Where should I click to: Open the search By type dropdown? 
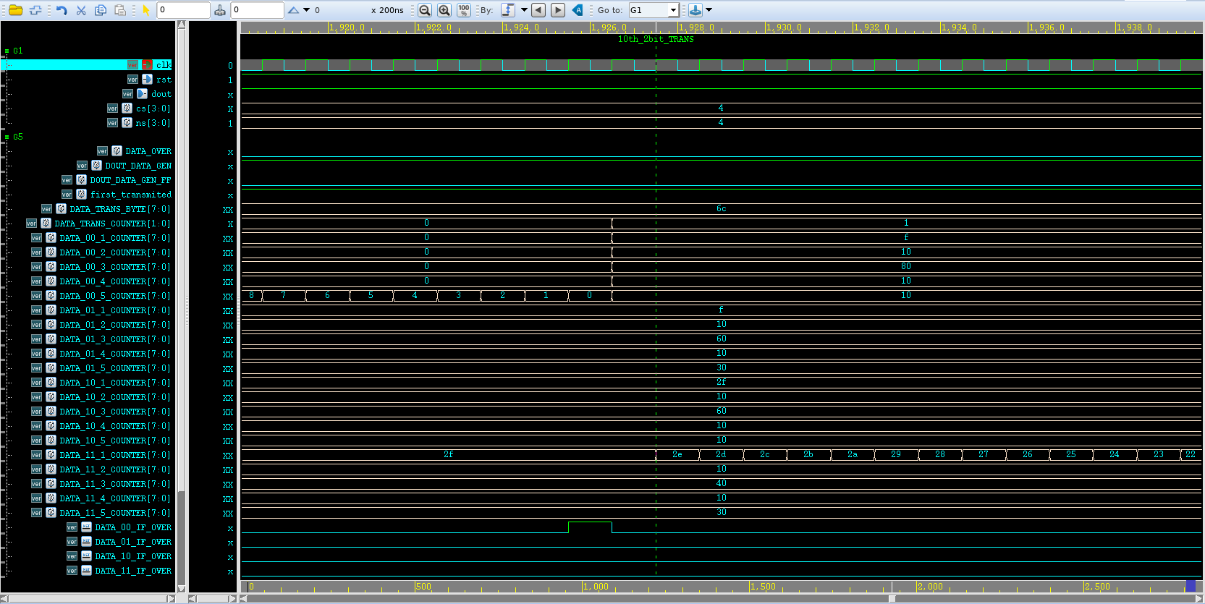(x=525, y=10)
